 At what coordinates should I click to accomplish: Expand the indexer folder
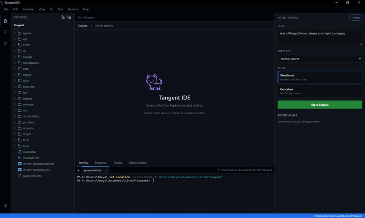[15, 98]
